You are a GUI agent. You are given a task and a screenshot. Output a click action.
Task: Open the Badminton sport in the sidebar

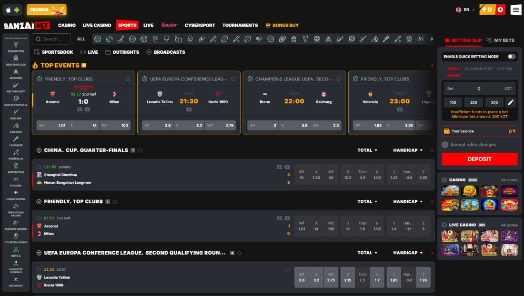(16, 47)
